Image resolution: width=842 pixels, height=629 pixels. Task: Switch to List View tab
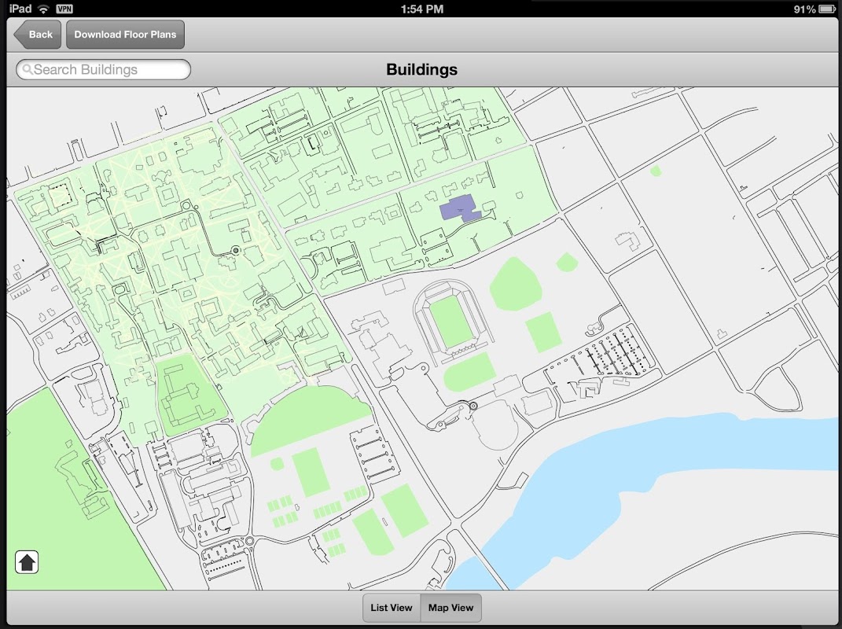(x=392, y=608)
